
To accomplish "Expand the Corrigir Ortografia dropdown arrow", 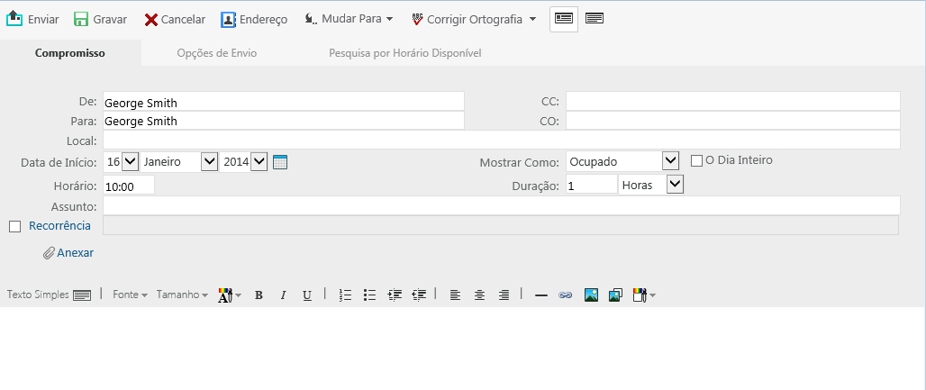I will coord(532,19).
